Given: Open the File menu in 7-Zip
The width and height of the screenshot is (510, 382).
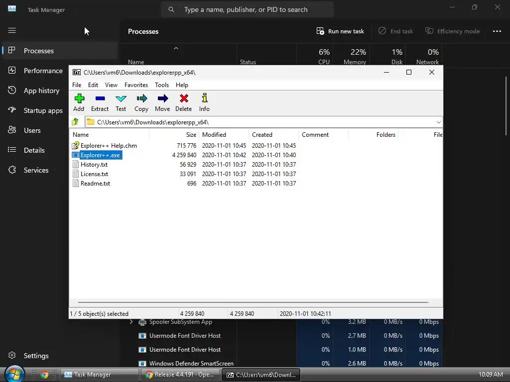Looking at the screenshot, I should pyautogui.click(x=77, y=85).
